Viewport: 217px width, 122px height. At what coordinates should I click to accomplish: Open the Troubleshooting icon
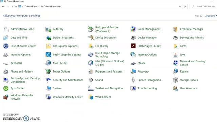pyautogui.click(x=133, y=88)
